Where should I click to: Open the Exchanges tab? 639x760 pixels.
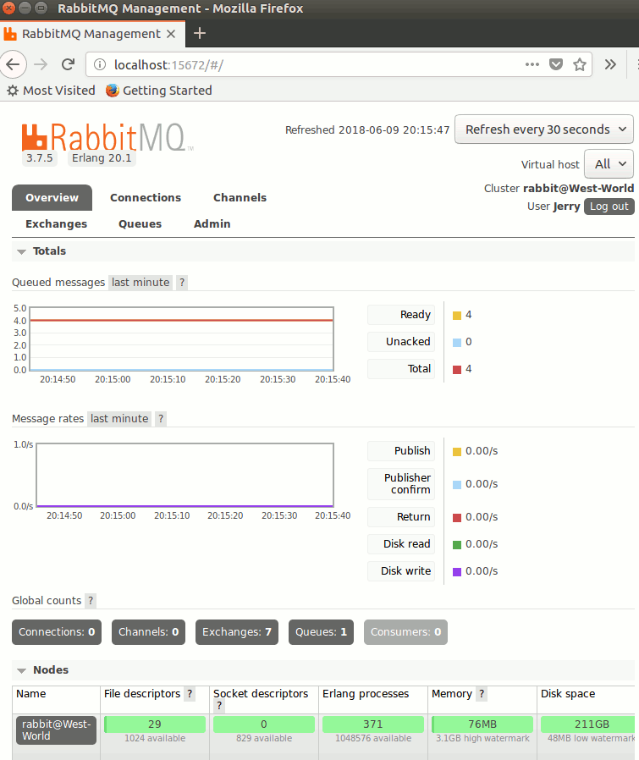point(56,224)
